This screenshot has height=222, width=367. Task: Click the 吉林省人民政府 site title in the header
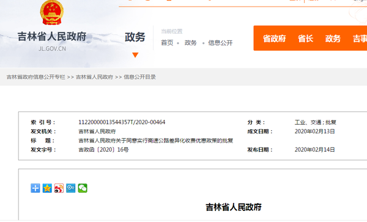[52, 37]
